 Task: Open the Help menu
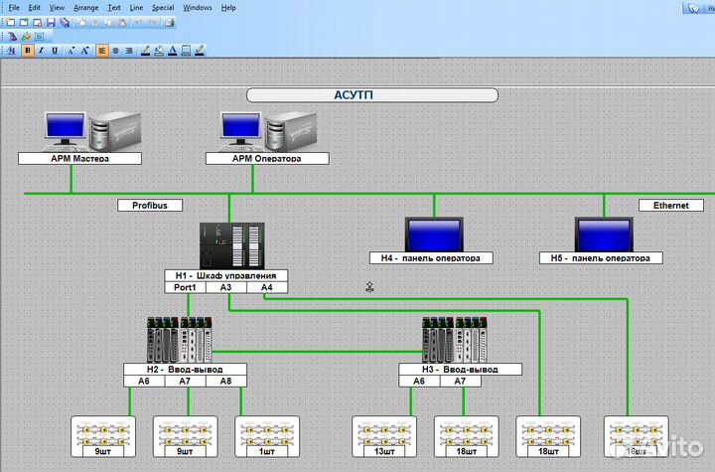coord(228,7)
